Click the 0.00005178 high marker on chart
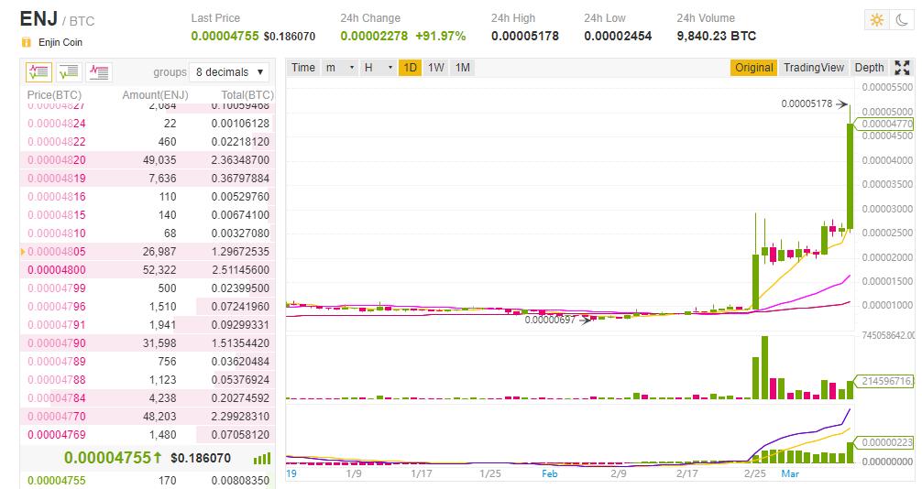922x489 pixels. coord(807,103)
